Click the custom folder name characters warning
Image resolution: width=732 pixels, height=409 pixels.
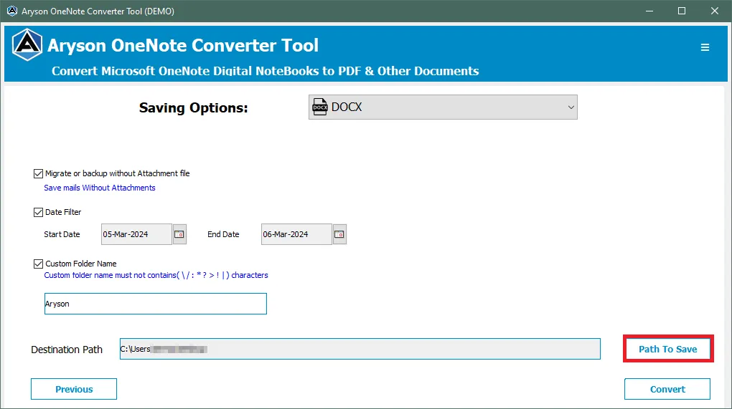pos(156,275)
